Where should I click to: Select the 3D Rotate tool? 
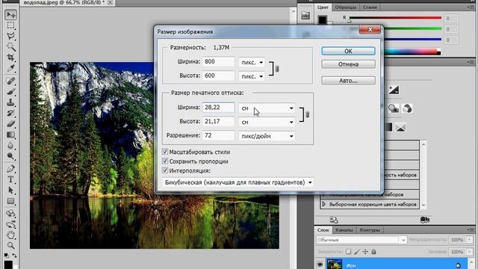(x=10, y=213)
